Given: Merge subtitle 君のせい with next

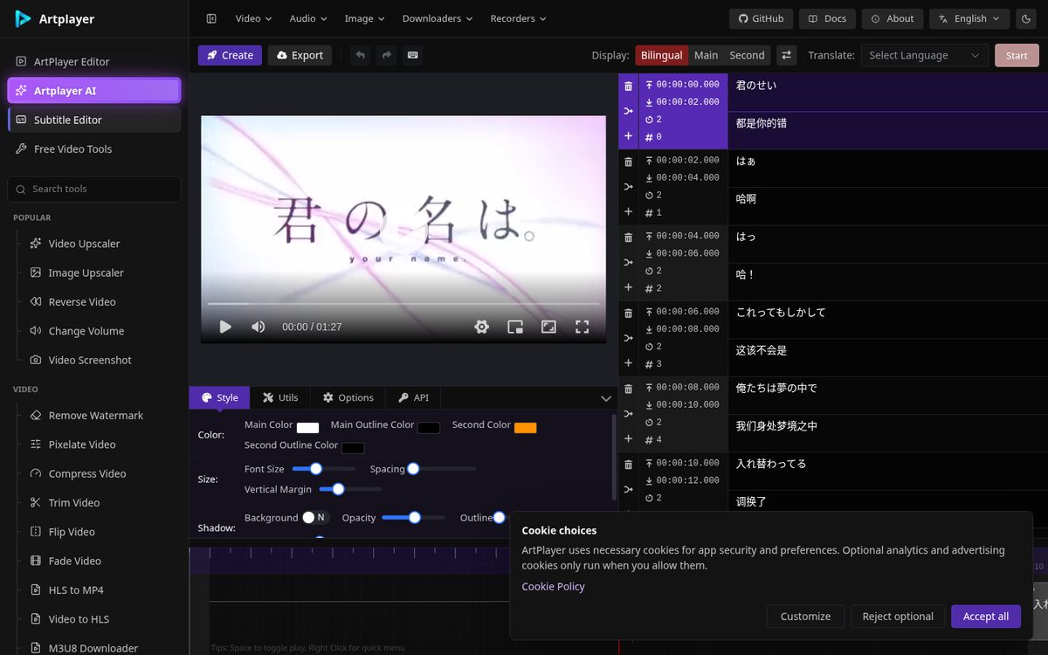Looking at the screenshot, I should click(628, 111).
